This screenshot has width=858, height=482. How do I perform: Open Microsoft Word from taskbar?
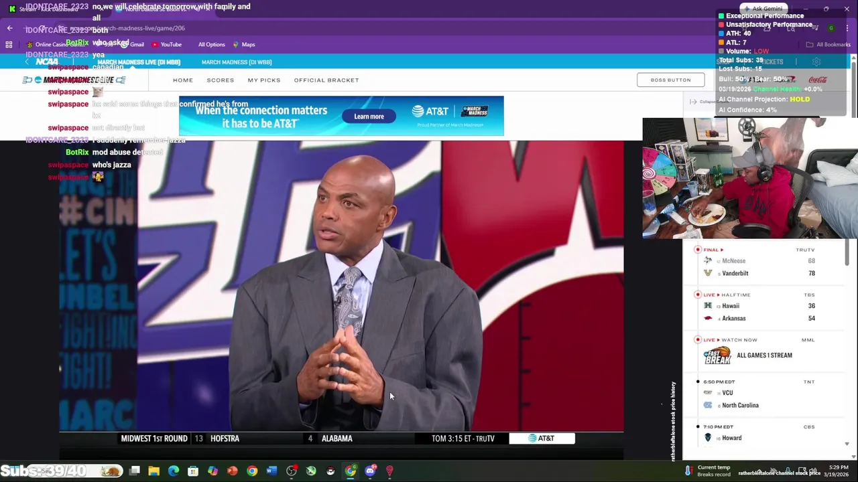pos(271,471)
